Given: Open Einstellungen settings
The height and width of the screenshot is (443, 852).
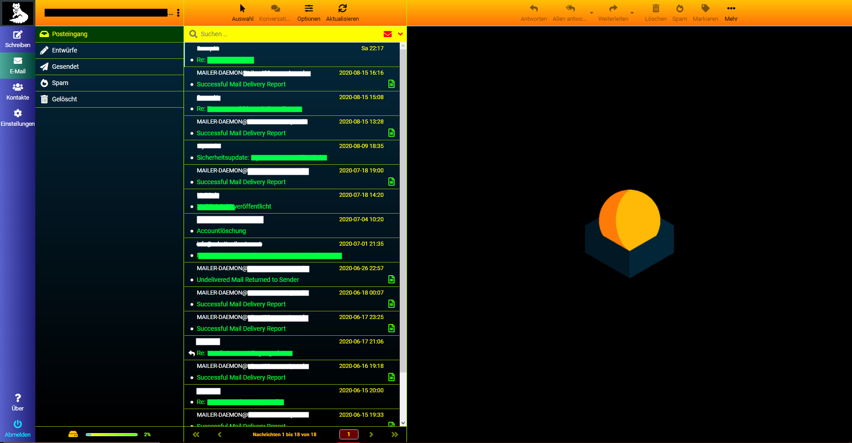Looking at the screenshot, I should tap(18, 114).
